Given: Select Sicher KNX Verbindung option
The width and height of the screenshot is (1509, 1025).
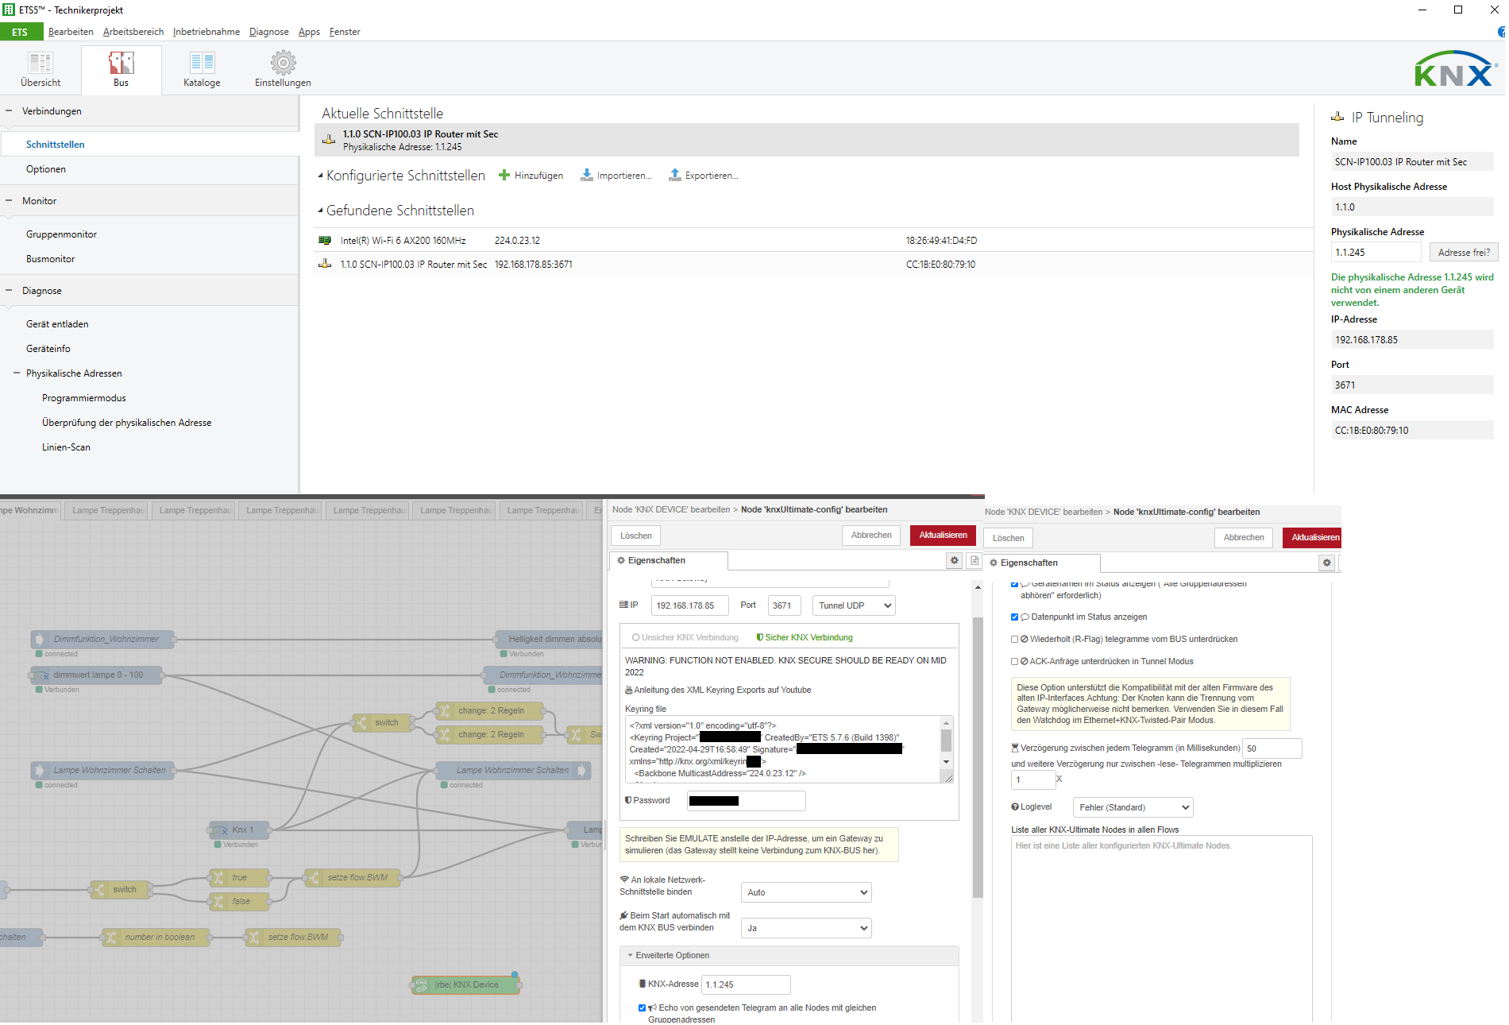Looking at the screenshot, I should point(805,637).
